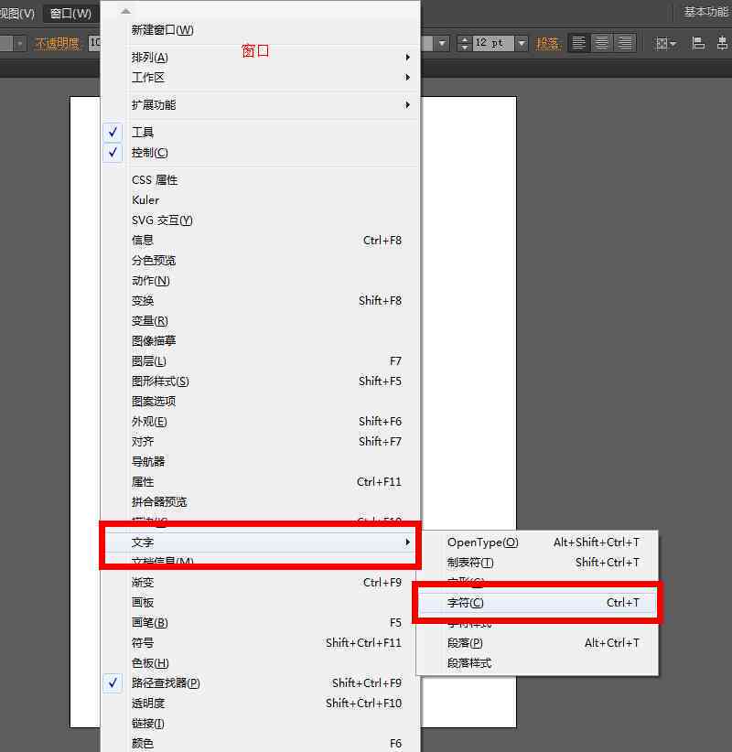732x752 pixels.
Task: Expand the 排列(A) submenu
Action: click(x=260, y=58)
